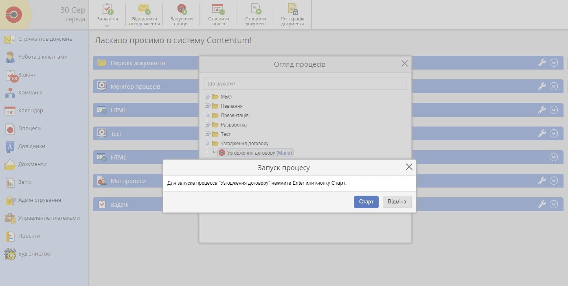The width and height of the screenshot is (568, 286).
Task: Open Процеси in the sidebar menu
Action: click(x=29, y=129)
